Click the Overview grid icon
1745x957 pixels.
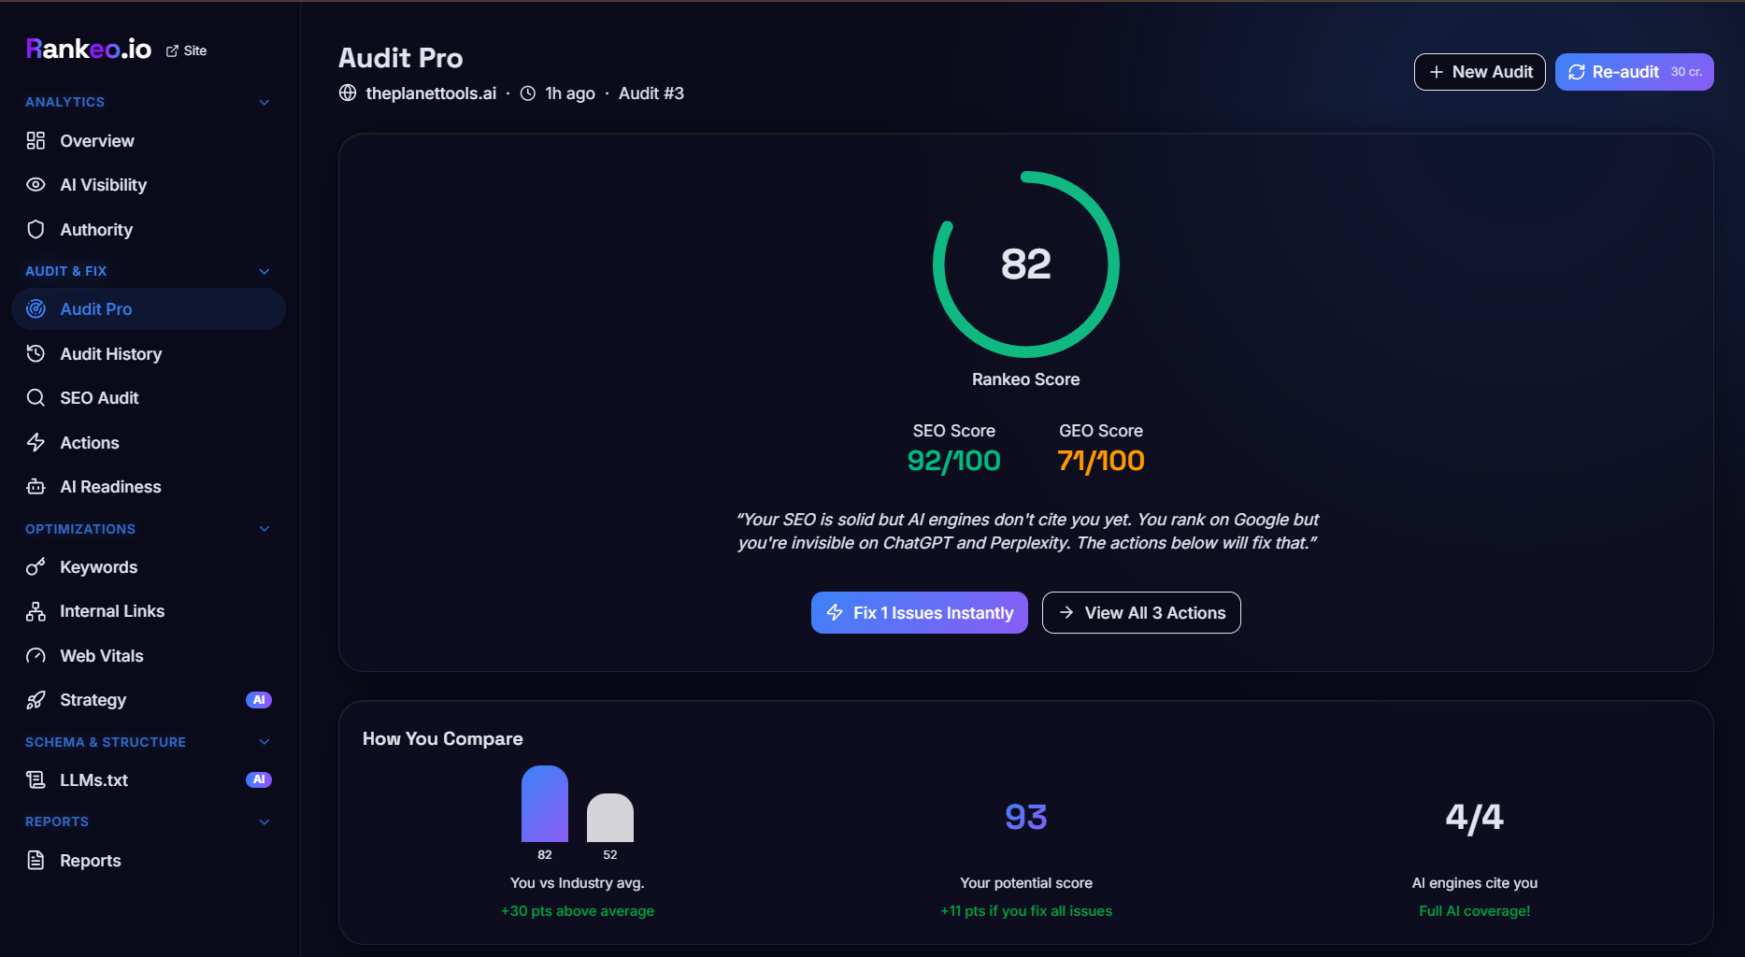pos(36,141)
